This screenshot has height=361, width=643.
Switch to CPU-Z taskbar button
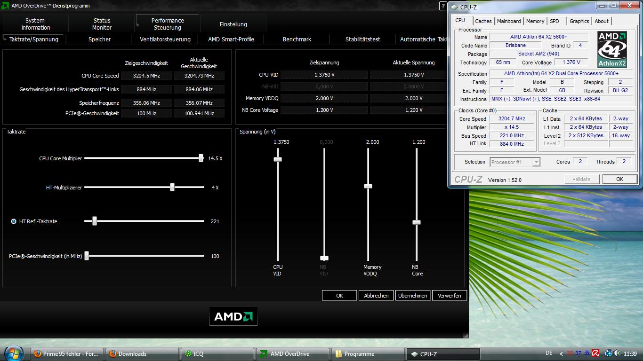point(443,354)
